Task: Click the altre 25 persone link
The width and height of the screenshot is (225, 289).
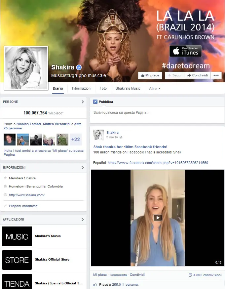Action: pos(78,124)
